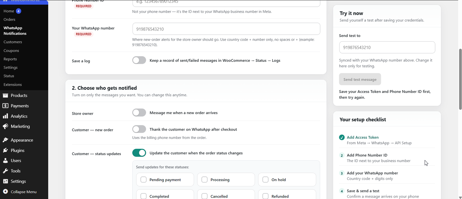Check the Pending payment status box
The image size is (462, 199).
click(144, 180)
